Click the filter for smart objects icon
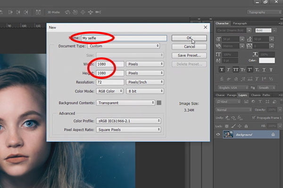The height and width of the screenshot is (188, 283). 274,102
